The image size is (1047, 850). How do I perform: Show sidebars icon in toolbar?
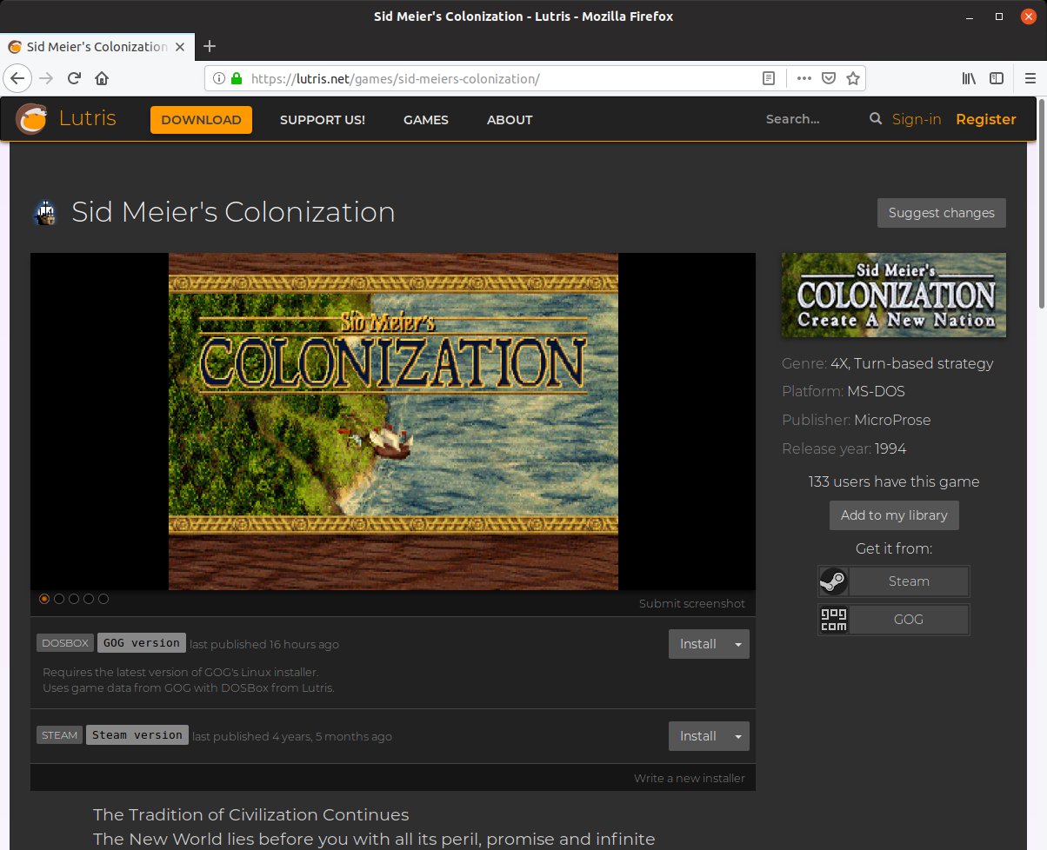click(x=997, y=78)
